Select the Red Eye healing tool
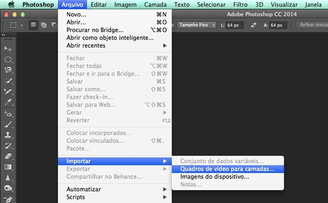This screenshot has height=203, width=328. coord(8,114)
